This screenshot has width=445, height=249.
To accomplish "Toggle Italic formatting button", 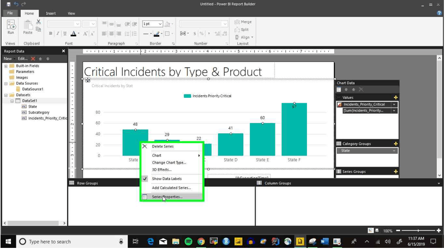I will 58,33.
